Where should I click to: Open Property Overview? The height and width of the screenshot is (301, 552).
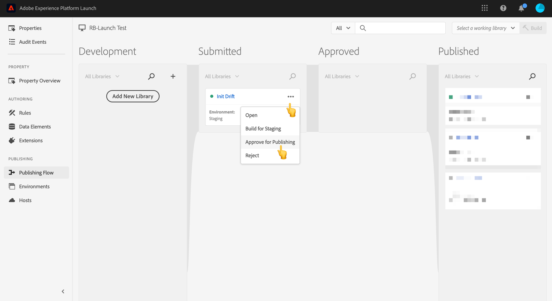pyautogui.click(x=36, y=81)
